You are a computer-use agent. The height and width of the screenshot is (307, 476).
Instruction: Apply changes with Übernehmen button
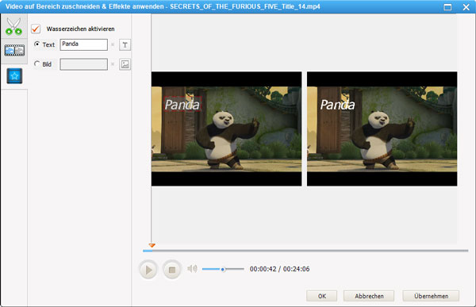(x=431, y=296)
